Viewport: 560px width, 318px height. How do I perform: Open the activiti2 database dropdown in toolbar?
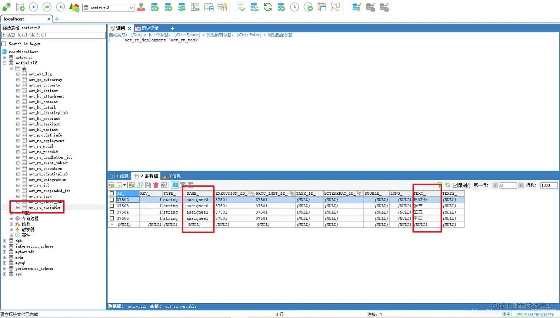click(108, 7)
